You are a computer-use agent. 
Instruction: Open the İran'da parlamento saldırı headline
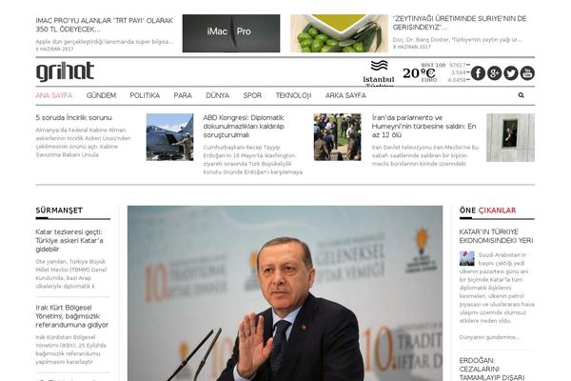click(423, 126)
